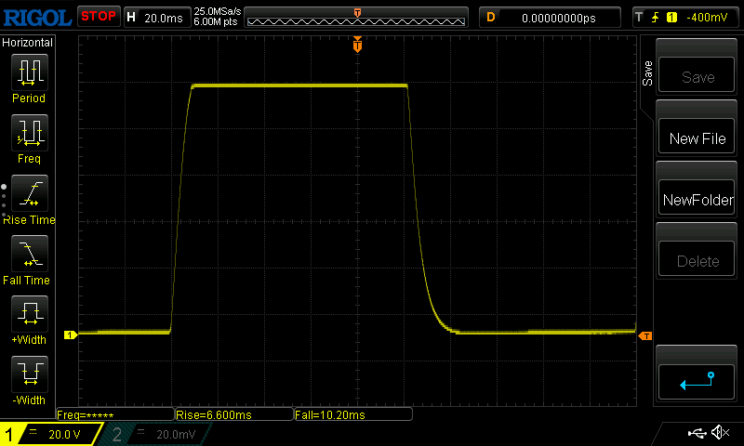Toggle channel 1 at 20.0 V
Image resolution: width=744 pixels, height=446 pixels.
pyautogui.click(x=51, y=434)
